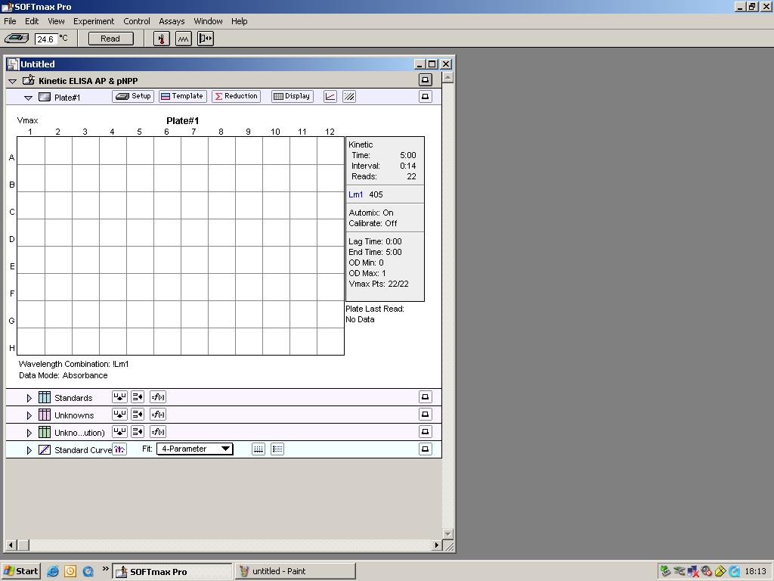Open the File menu

point(10,21)
